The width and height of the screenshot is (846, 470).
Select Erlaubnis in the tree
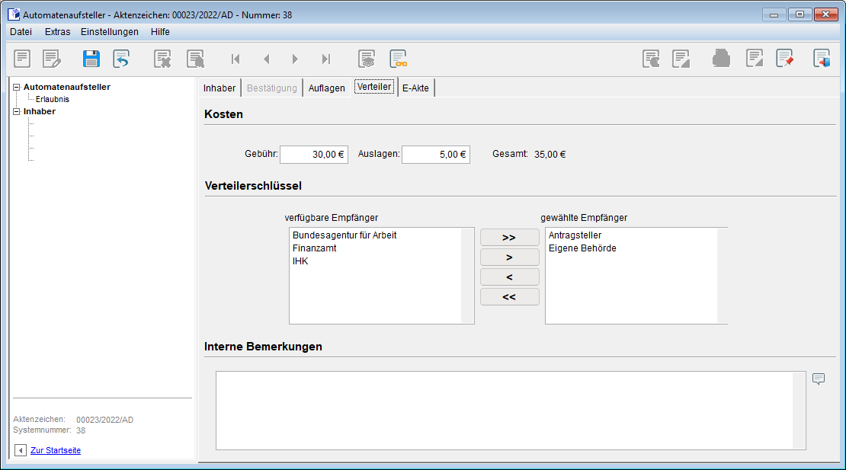(53, 99)
